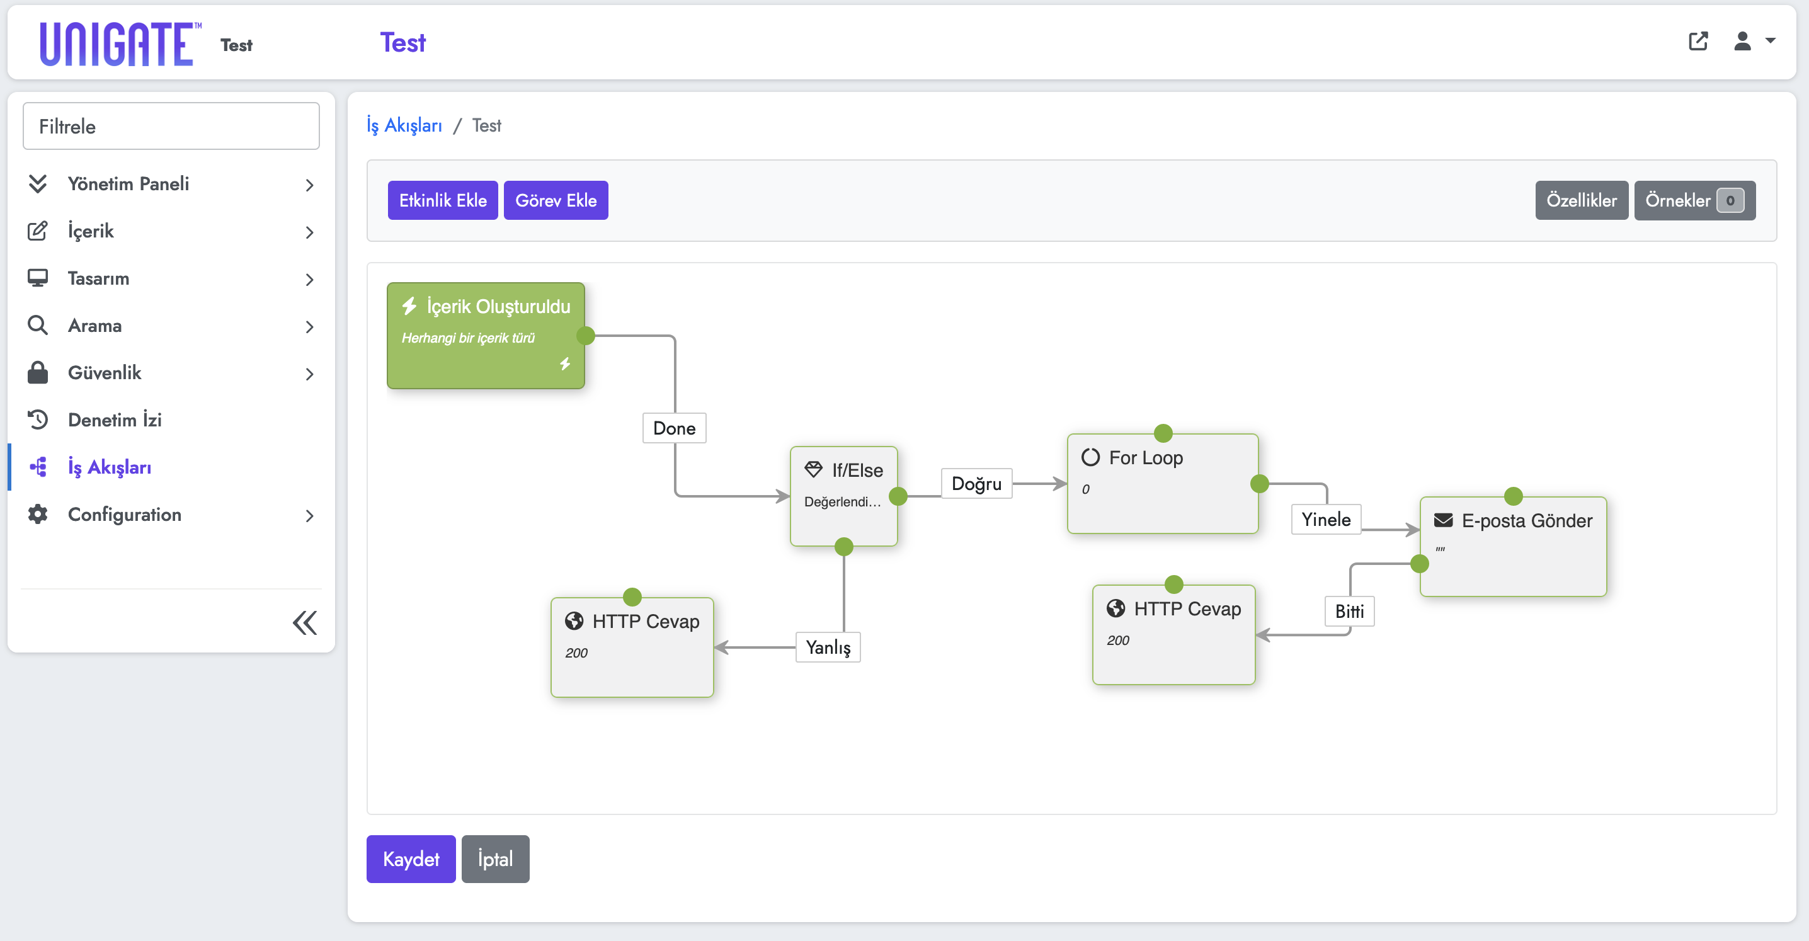Click output endpoint dot of İçerik Oluşturuldu
1809x941 pixels.
586,336
